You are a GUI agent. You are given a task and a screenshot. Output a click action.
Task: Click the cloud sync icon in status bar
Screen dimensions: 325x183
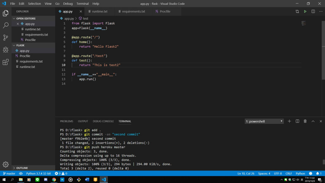coord(21,173)
